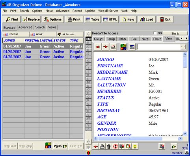Click the Print toolbar button
Image resolution: width=190 pixels, height=156 pixels.
pyautogui.click(x=74, y=19)
